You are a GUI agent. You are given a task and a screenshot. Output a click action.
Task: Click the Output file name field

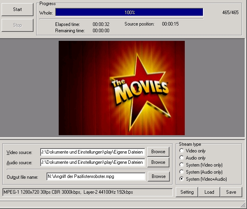pos(96,176)
